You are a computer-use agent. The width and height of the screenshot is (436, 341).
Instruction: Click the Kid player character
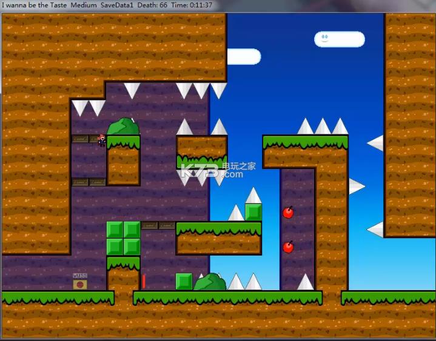102,141
